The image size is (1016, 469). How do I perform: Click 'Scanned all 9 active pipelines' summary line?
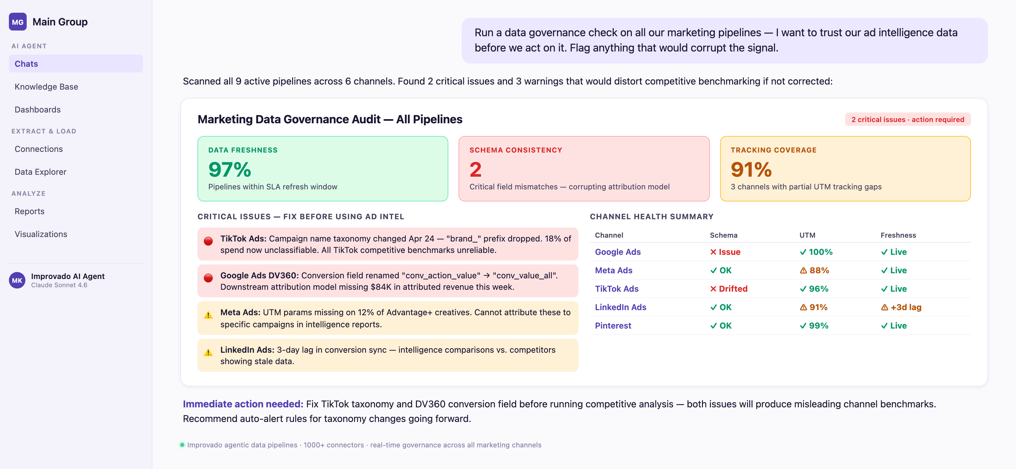tap(508, 81)
